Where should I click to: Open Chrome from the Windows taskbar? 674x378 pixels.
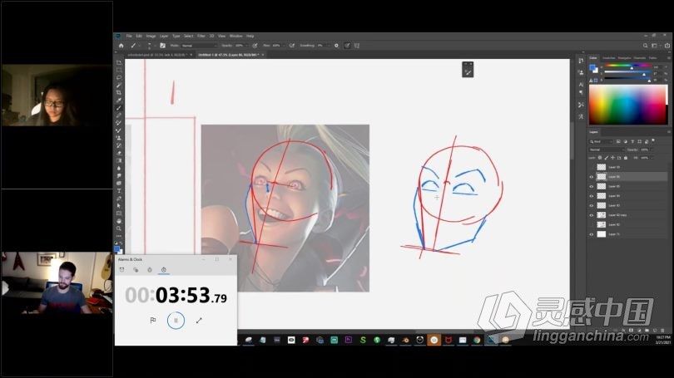click(477, 340)
